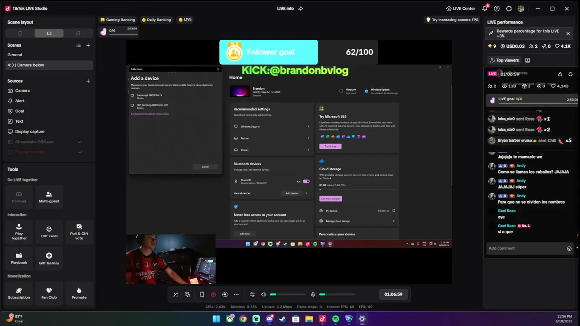Image resolution: width=580 pixels, height=326 pixels.
Task: Select the landscape scene layout
Action: coord(49,33)
